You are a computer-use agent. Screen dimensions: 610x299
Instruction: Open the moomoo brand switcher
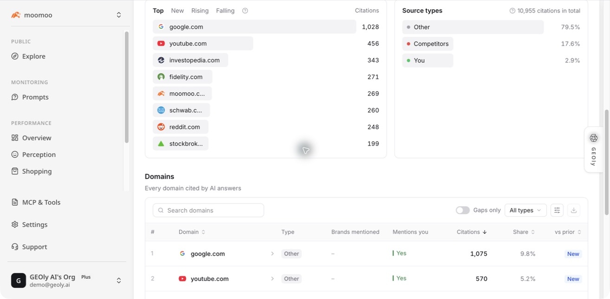pyautogui.click(x=66, y=15)
